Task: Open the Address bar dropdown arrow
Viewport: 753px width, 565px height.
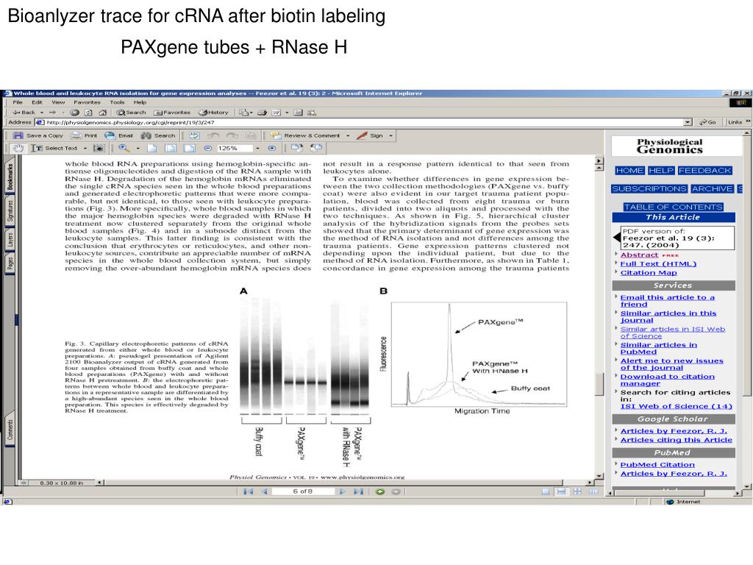Action: point(688,122)
